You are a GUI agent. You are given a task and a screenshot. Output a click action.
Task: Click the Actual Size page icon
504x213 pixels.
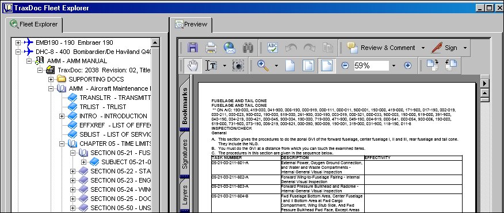pyautogui.click(x=290, y=65)
